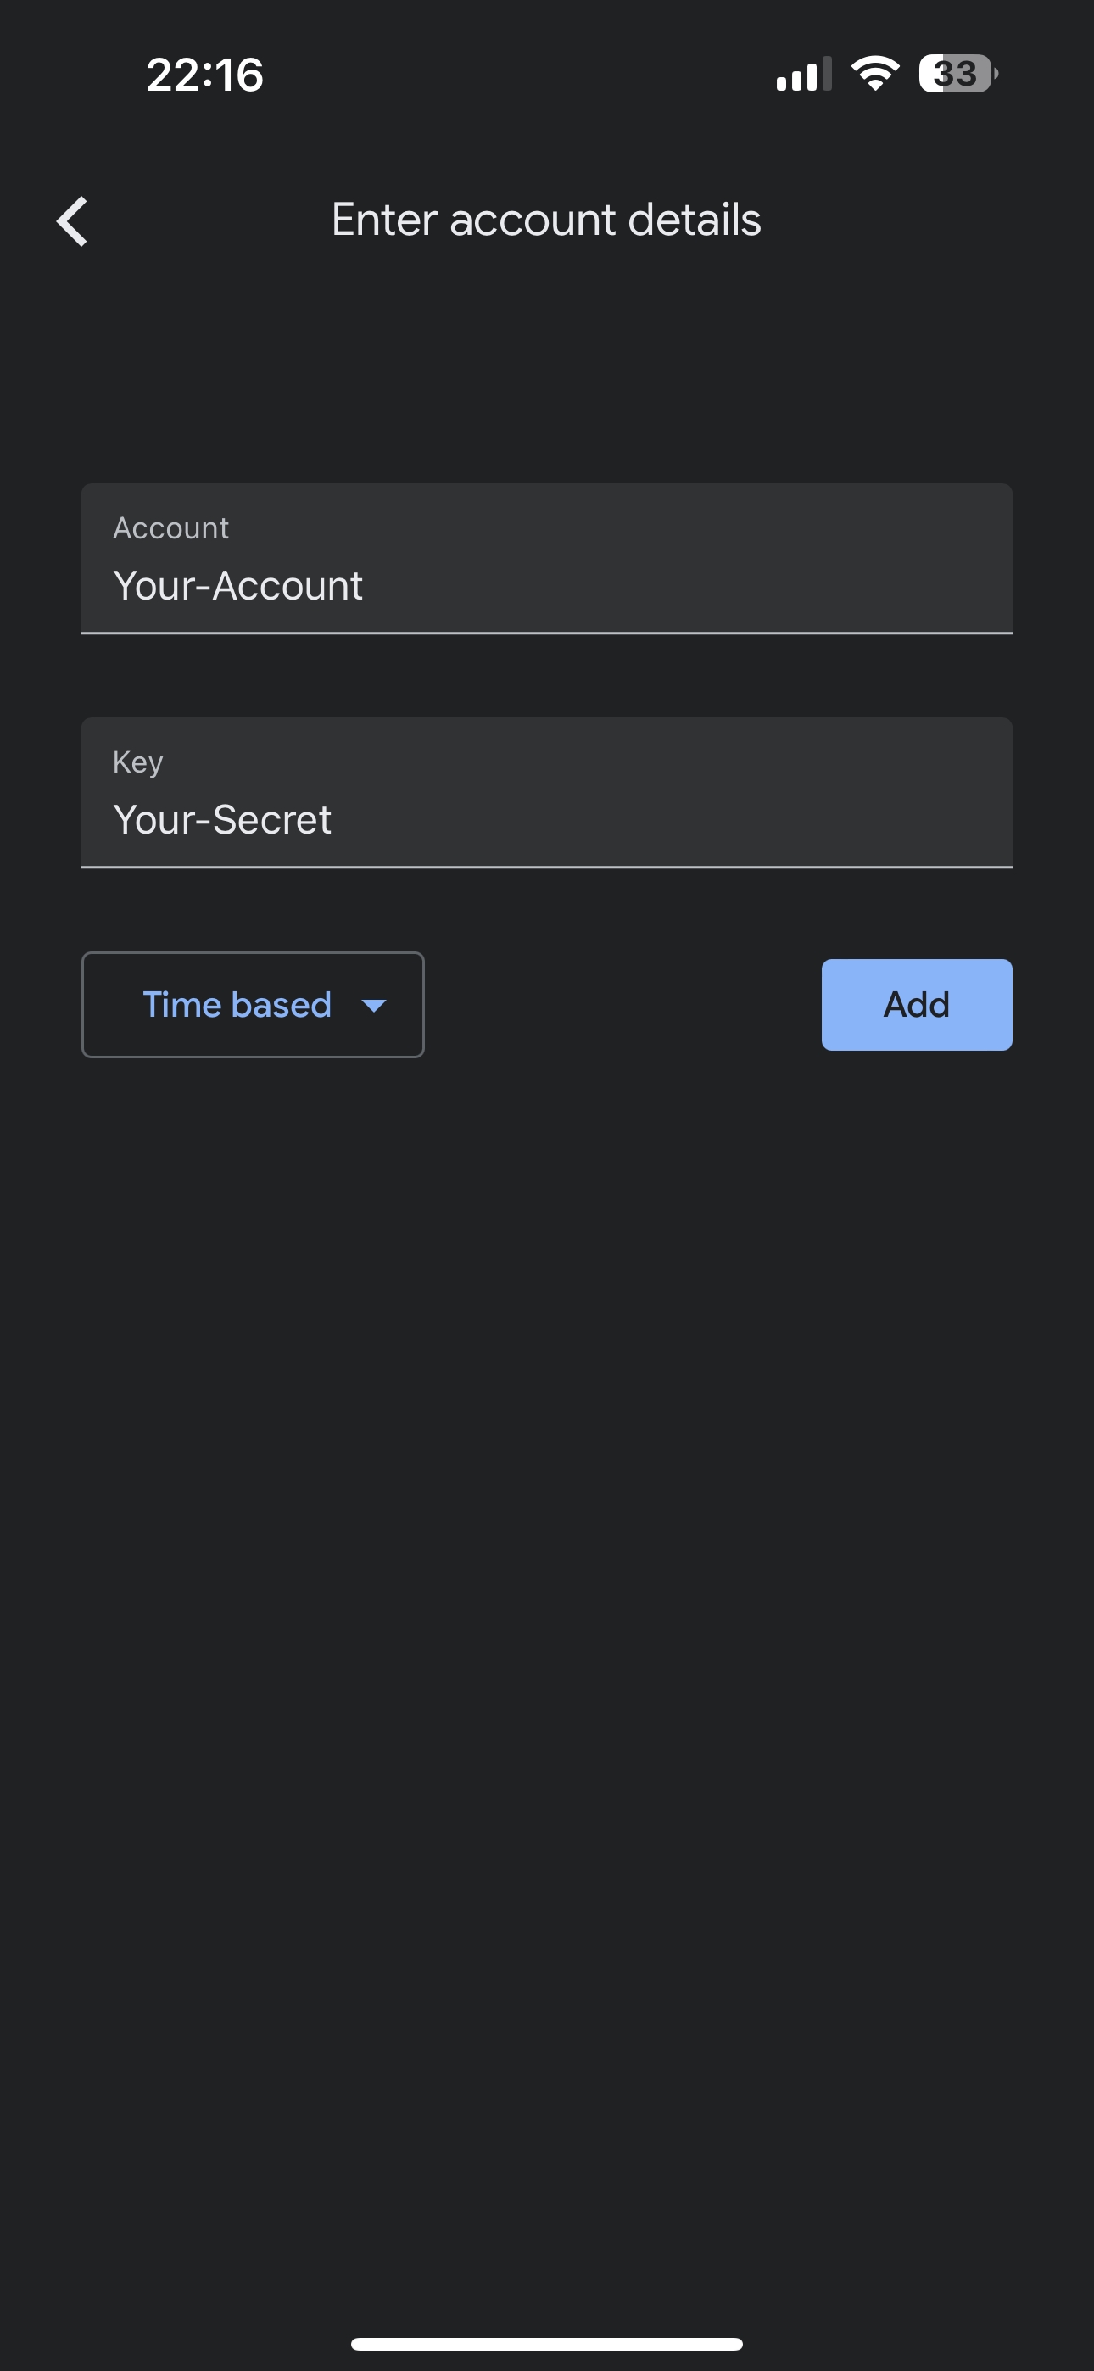Click the small triangle beside Time based

(374, 1005)
